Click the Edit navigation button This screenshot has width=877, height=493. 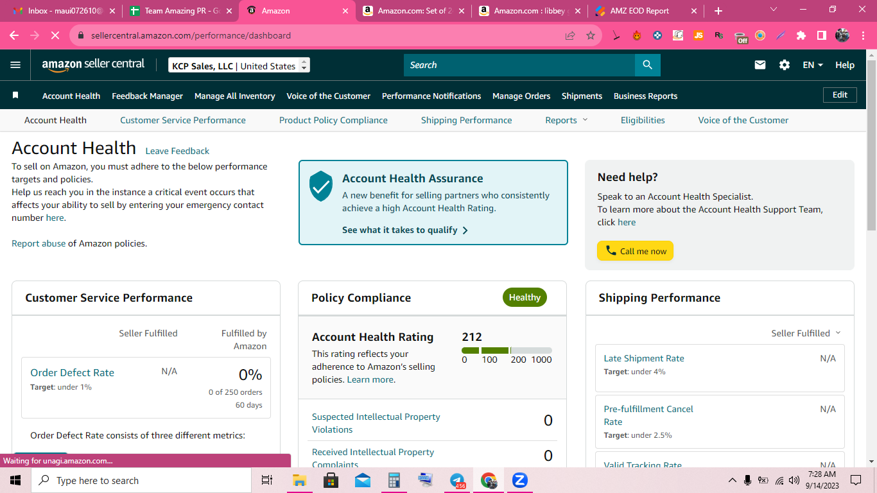point(840,95)
